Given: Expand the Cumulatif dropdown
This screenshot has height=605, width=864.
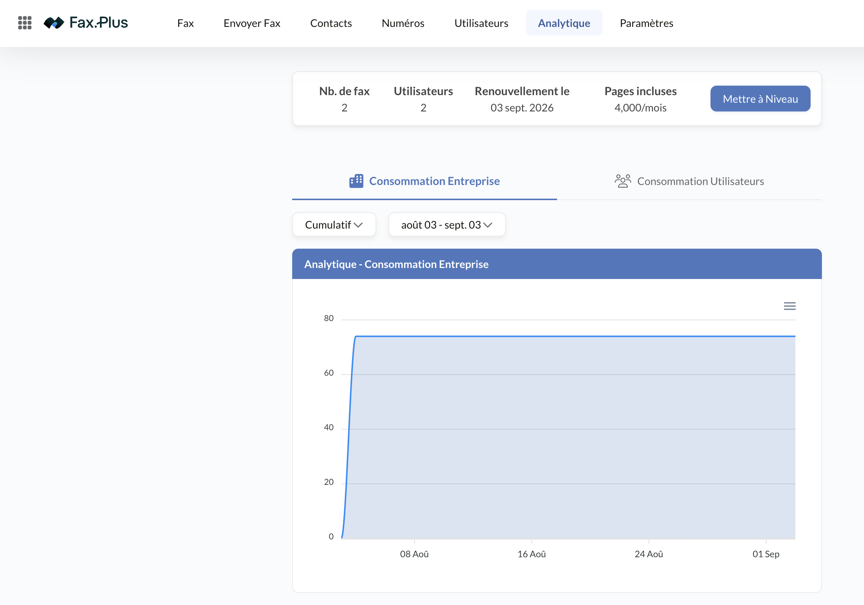Looking at the screenshot, I should pos(334,225).
